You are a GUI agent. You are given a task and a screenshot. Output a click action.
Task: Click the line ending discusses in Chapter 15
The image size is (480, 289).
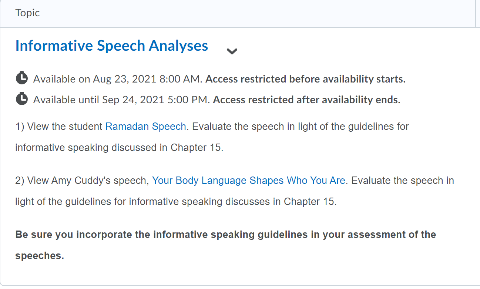pos(176,202)
